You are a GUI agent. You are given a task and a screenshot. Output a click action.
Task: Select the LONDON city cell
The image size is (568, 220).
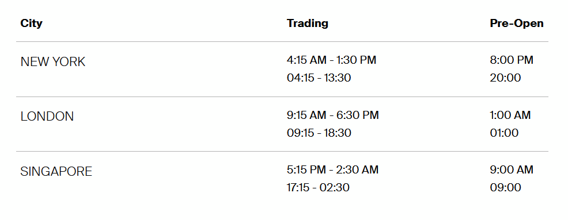tap(47, 117)
